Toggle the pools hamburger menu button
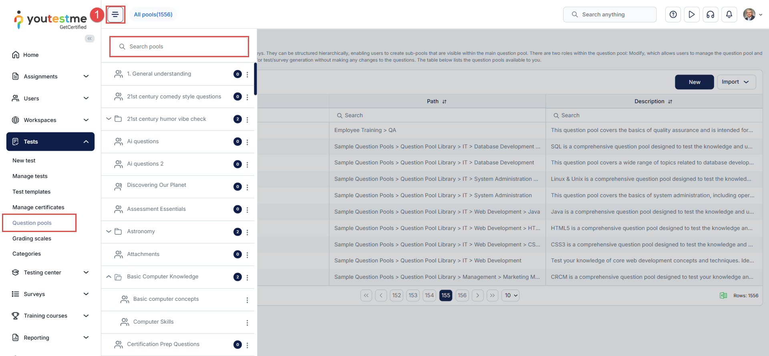 click(115, 15)
